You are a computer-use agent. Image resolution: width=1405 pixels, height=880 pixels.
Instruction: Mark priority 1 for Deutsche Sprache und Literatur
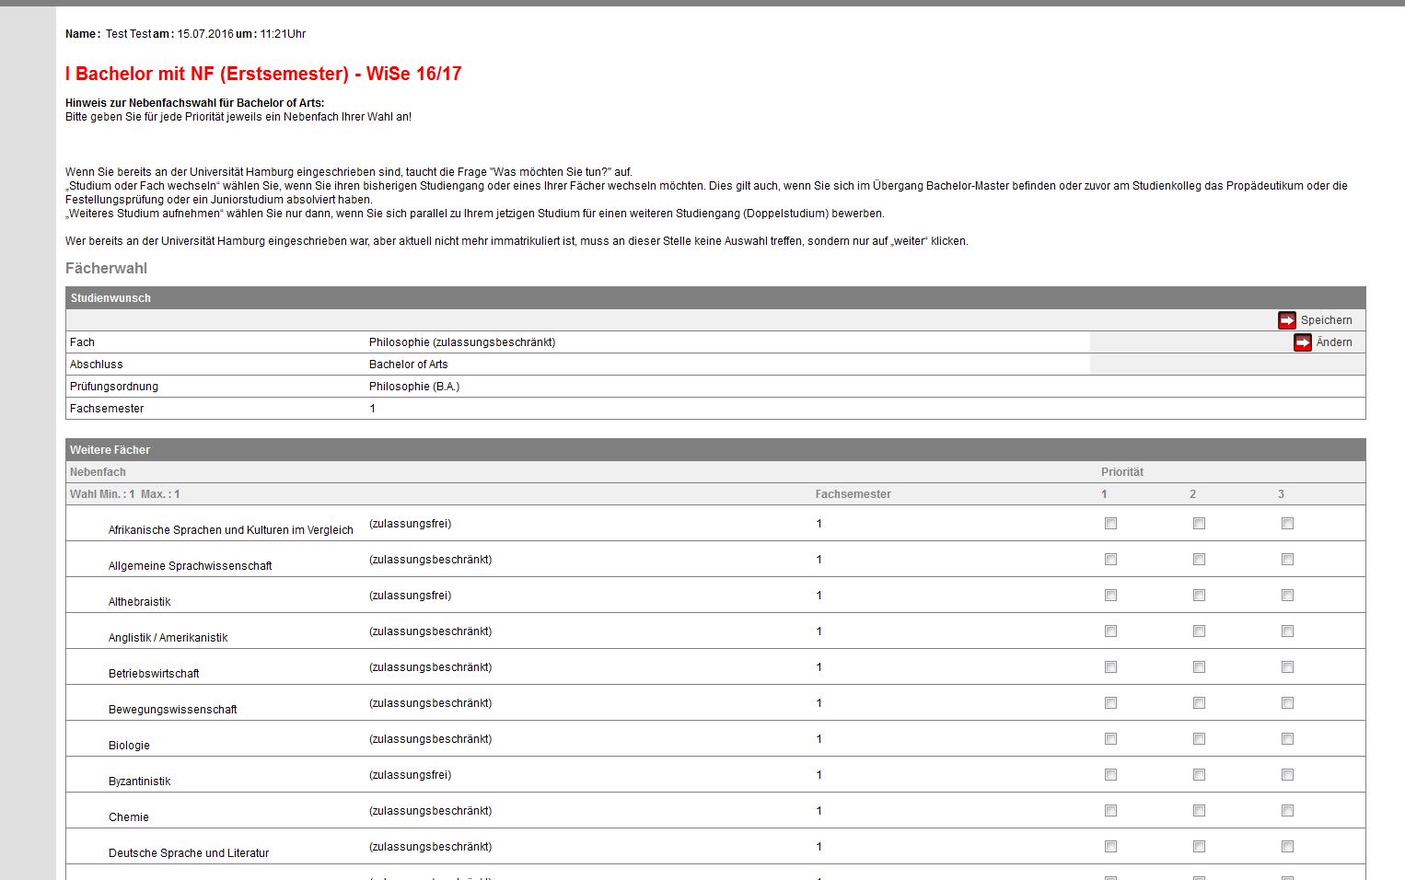[1110, 847]
